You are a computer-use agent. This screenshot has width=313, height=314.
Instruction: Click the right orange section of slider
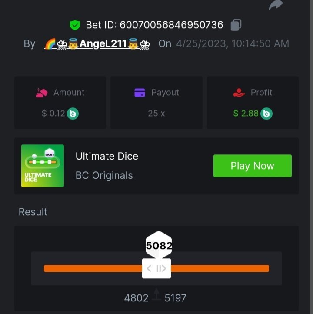pyautogui.click(x=220, y=268)
